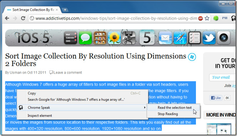The image size is (237, 136).
Task: Click the Your email input field
Action: coord(222,77)
